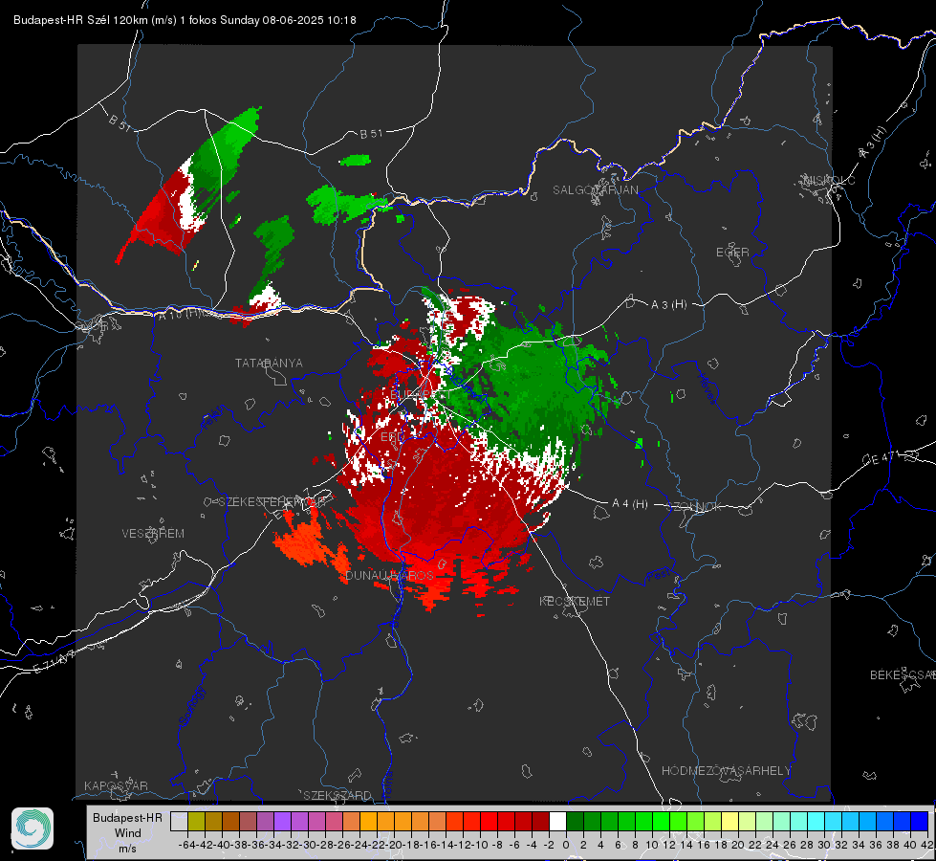936x861 pixels.
Task: Click the swirl logo icon beside the legend
Action: (x=33, y=828)
